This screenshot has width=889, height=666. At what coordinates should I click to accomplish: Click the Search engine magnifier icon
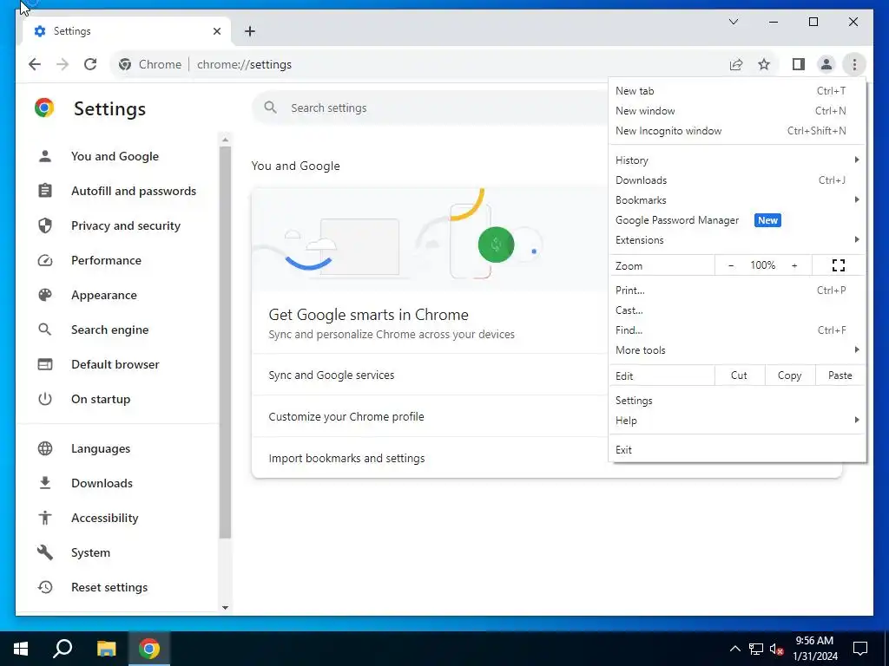pyautogui.click(x=45, y=330)
